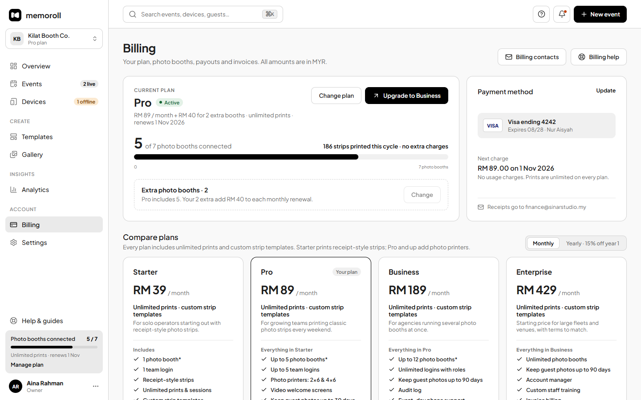Switch to Yearly 15% off pricing
The height and width of the screenshot is (400, 641).
592,243
